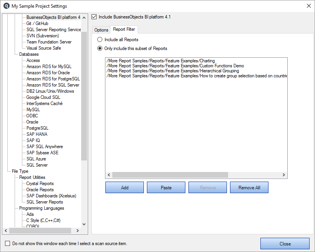Select the Custom Functions Demo report path
Image resolution: width=315 pixels, height=252 pixels.
(x=175, y=66)
